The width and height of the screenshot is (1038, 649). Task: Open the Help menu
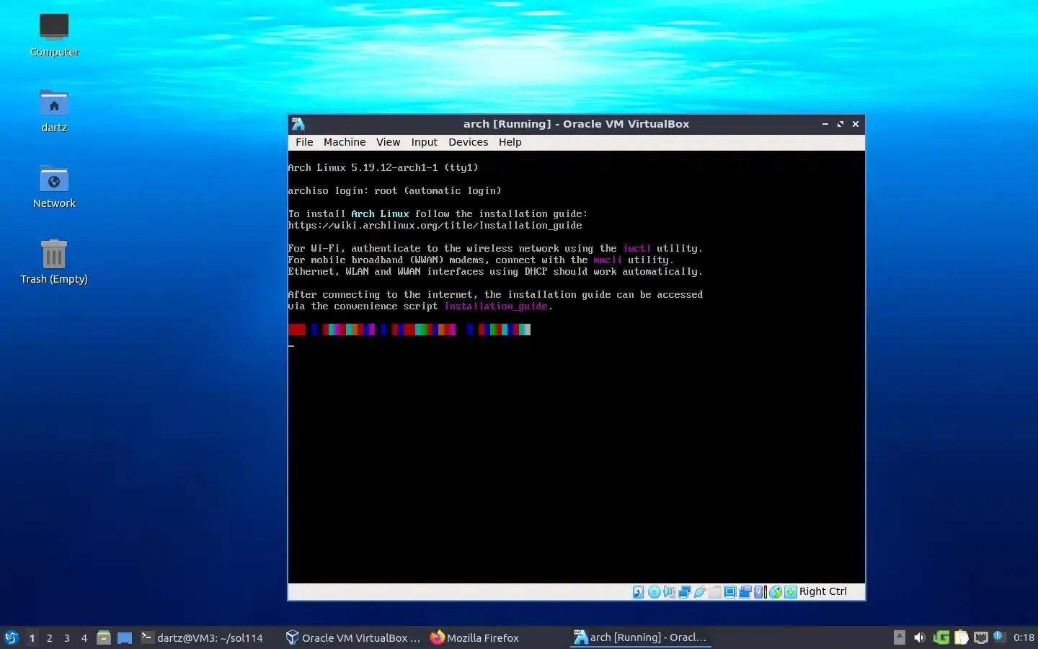[510, 142]
